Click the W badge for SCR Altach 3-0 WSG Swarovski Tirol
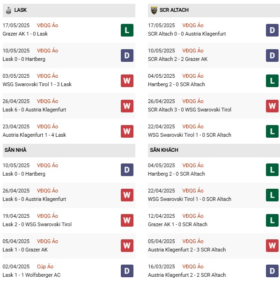 click(x=272, y=106)
